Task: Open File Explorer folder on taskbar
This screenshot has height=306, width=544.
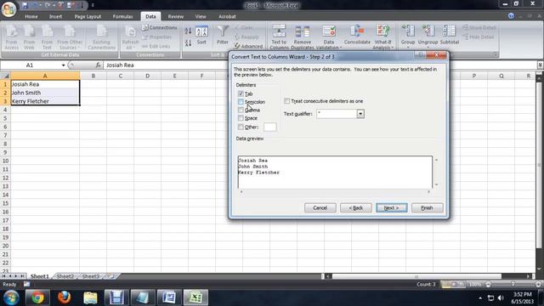Action: pyautogui.click(x=90, y=297)
